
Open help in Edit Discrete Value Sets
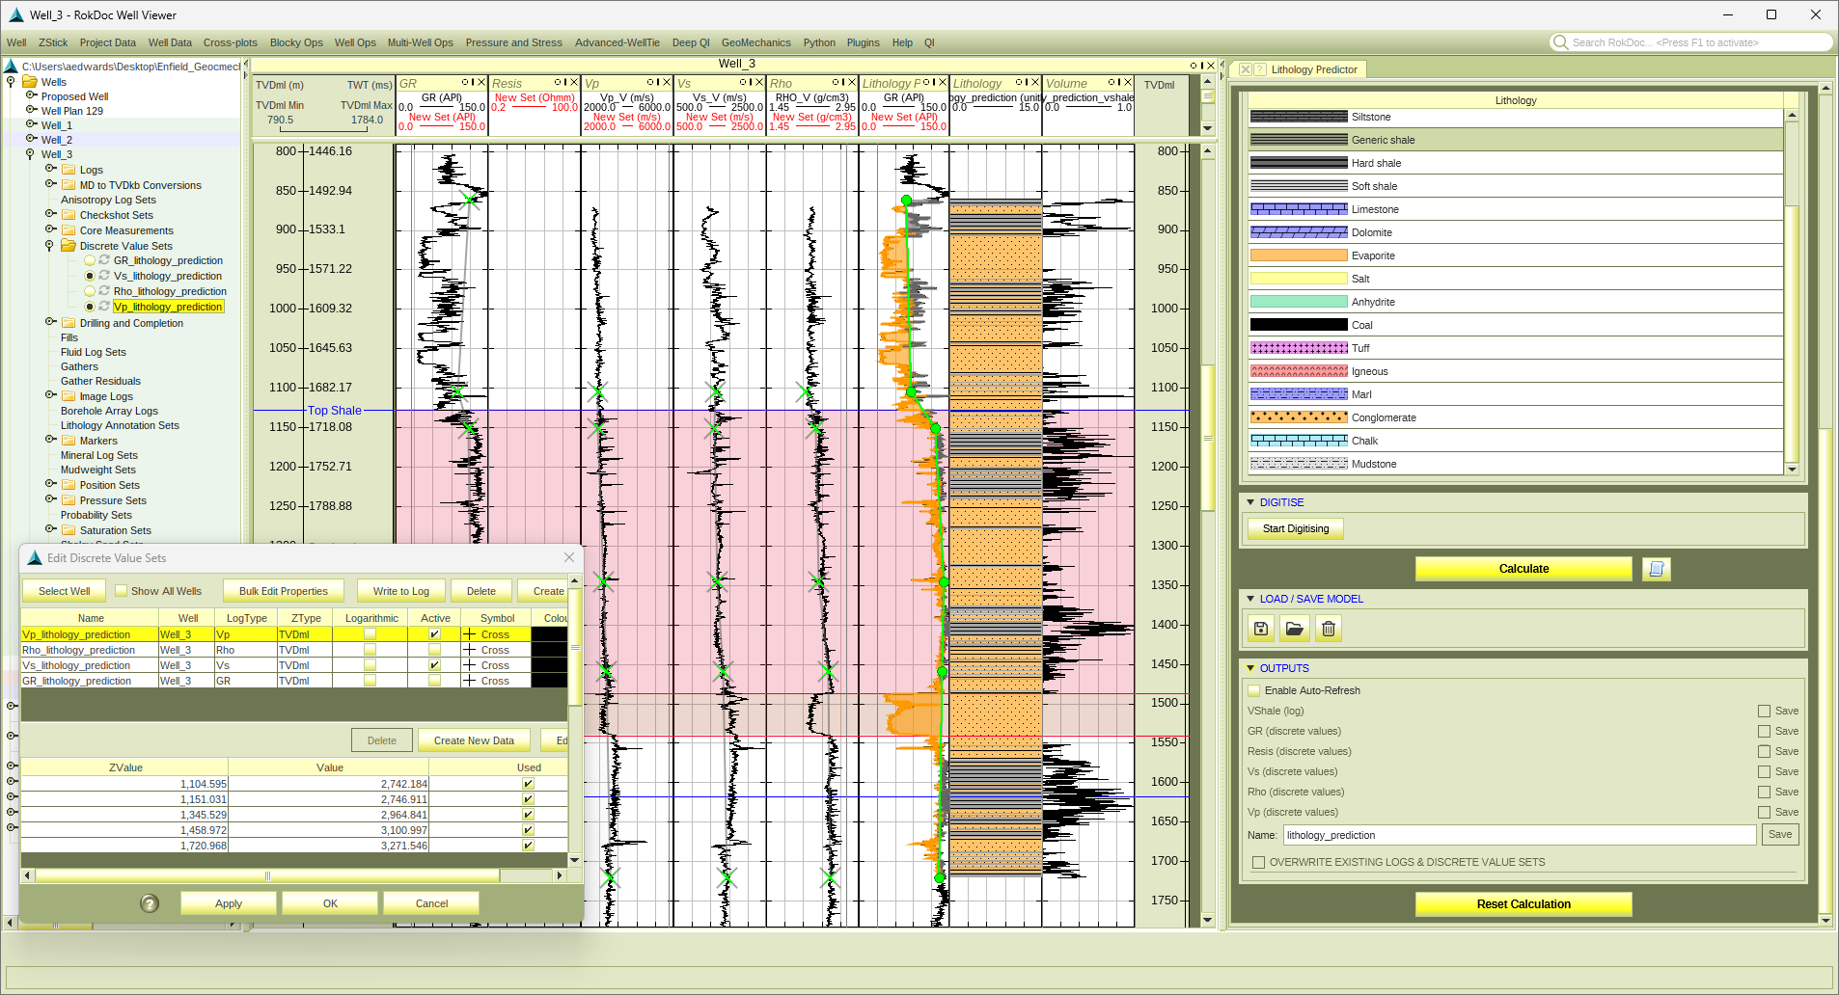(x=149, y=903)
